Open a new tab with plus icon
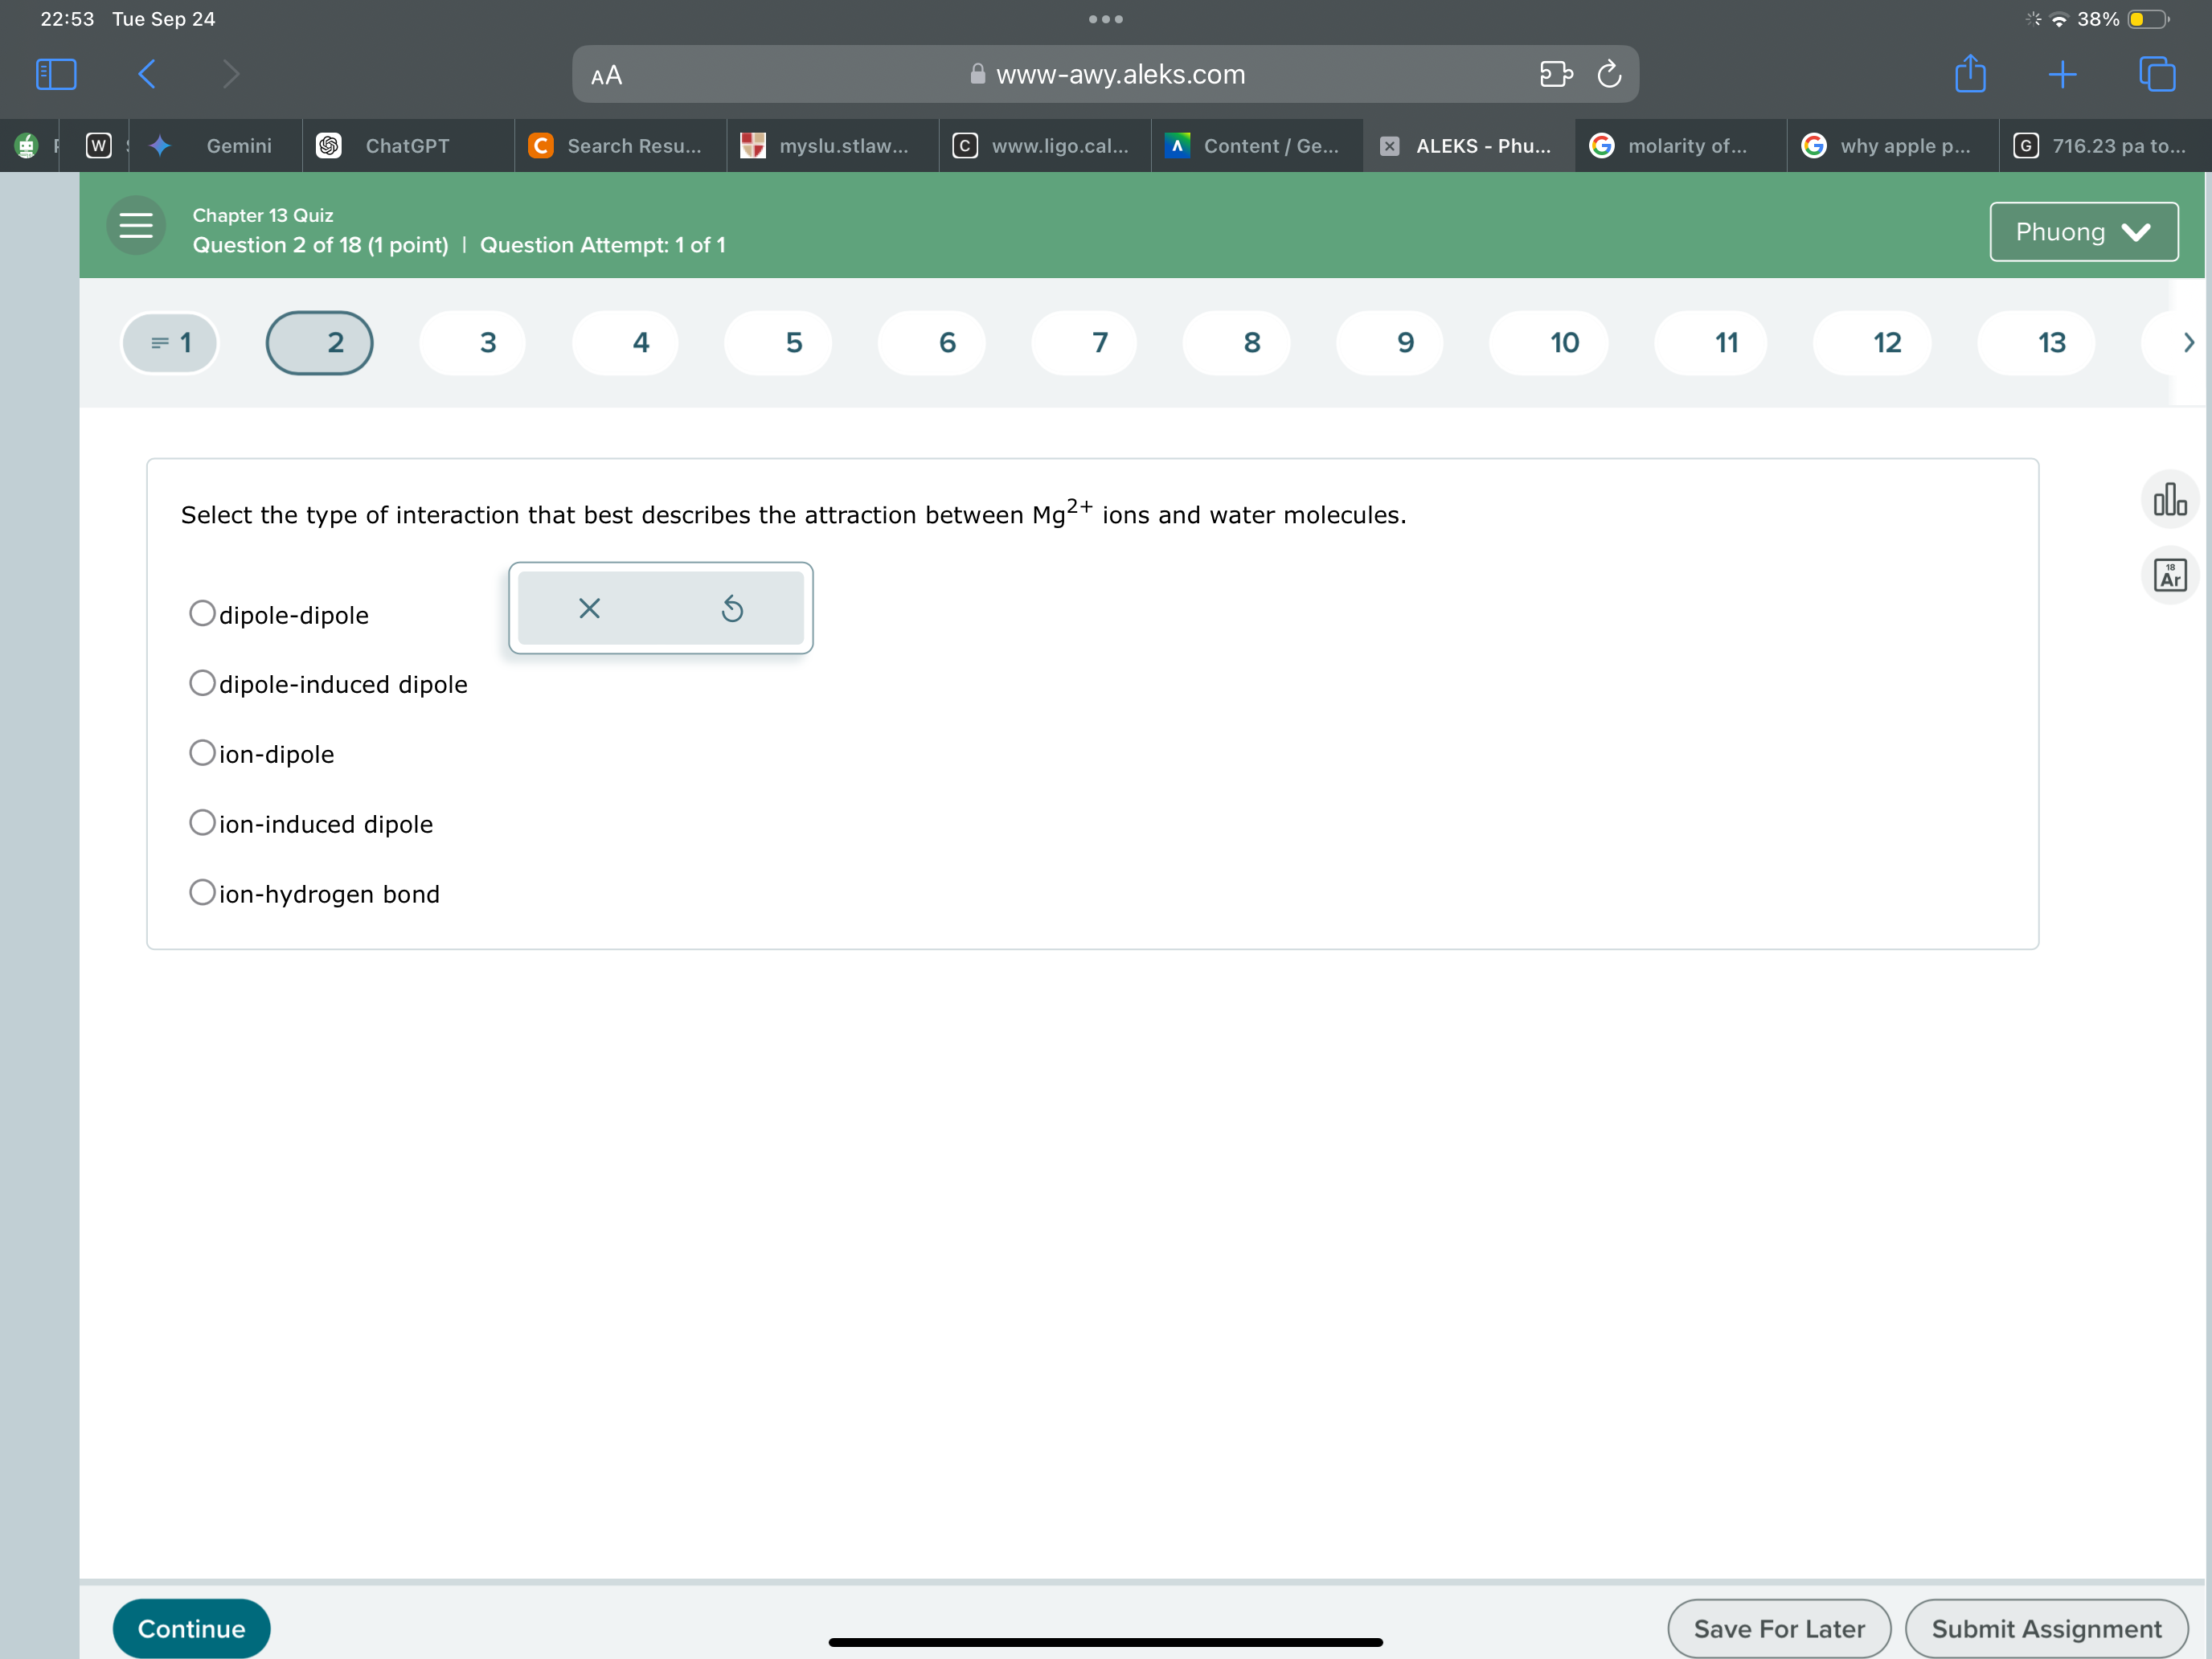 2062,74
